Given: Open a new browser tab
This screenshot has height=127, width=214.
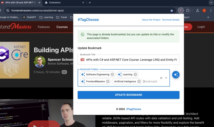Looking at the screenshot, I should 90,3.
